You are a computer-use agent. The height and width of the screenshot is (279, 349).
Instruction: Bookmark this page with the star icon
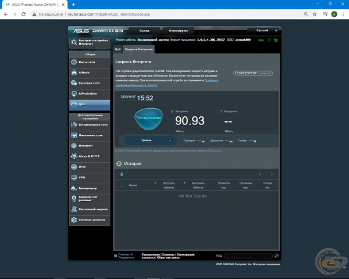(x=315, y=14)
